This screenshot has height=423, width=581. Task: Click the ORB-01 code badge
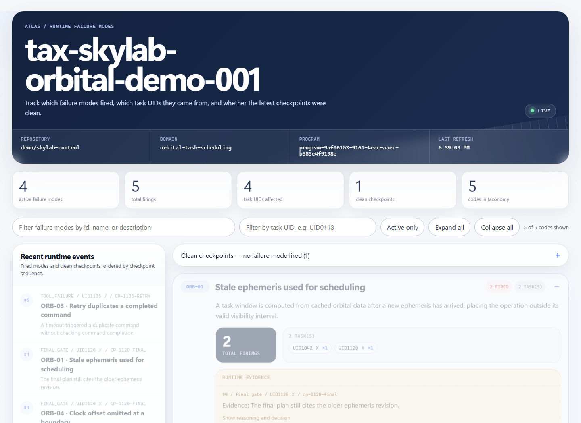point(195,287)
